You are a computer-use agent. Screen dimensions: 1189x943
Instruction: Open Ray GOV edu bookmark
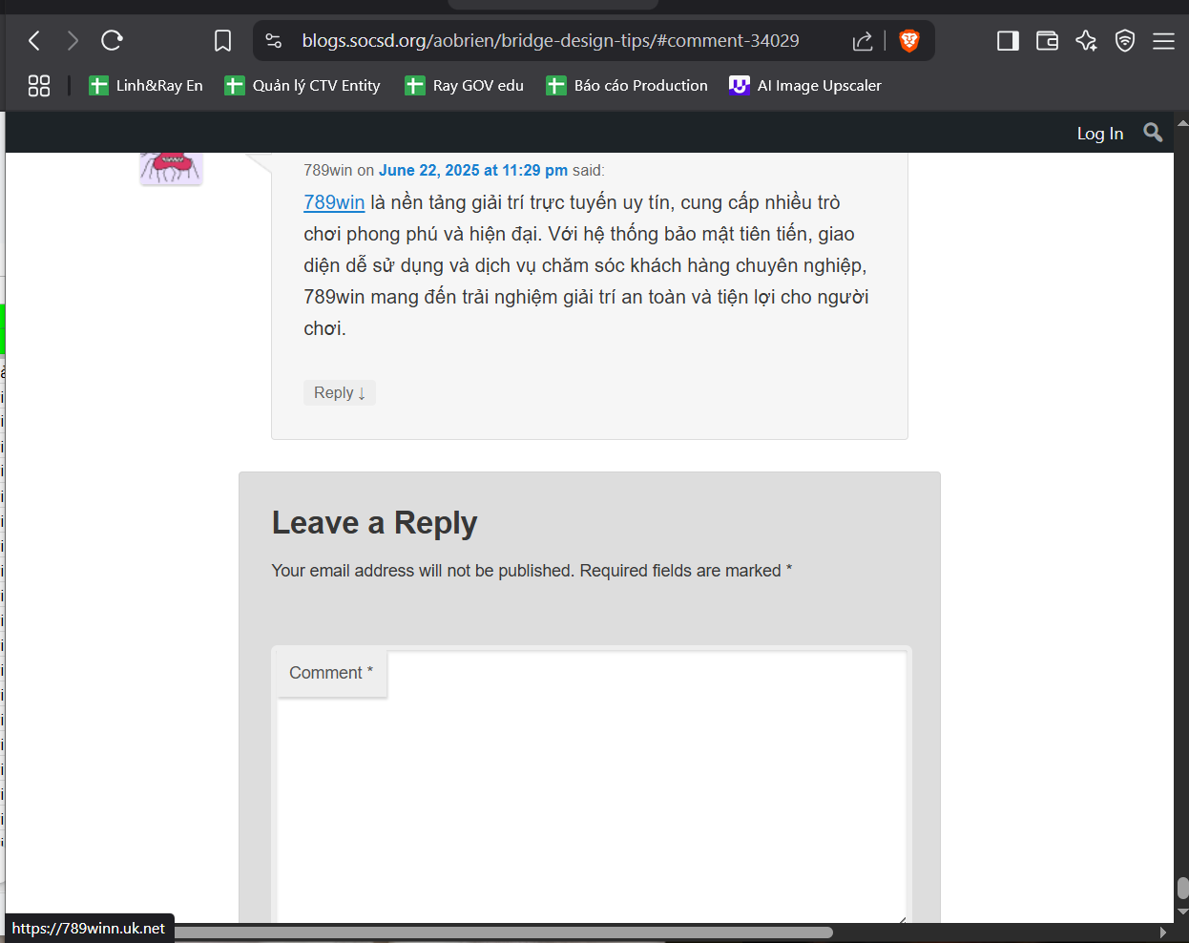pos(465,86)
